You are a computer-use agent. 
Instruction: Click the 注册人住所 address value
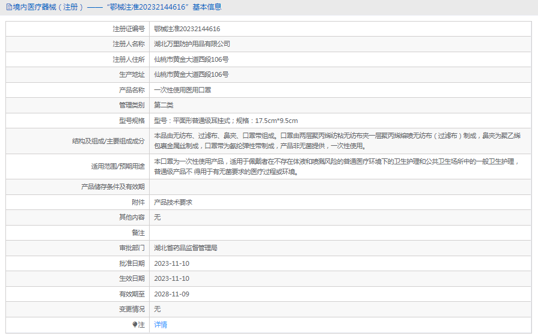click(192, 59)
